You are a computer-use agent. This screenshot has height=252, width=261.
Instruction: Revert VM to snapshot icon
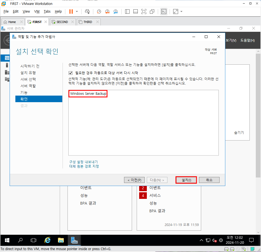(107, 12)
